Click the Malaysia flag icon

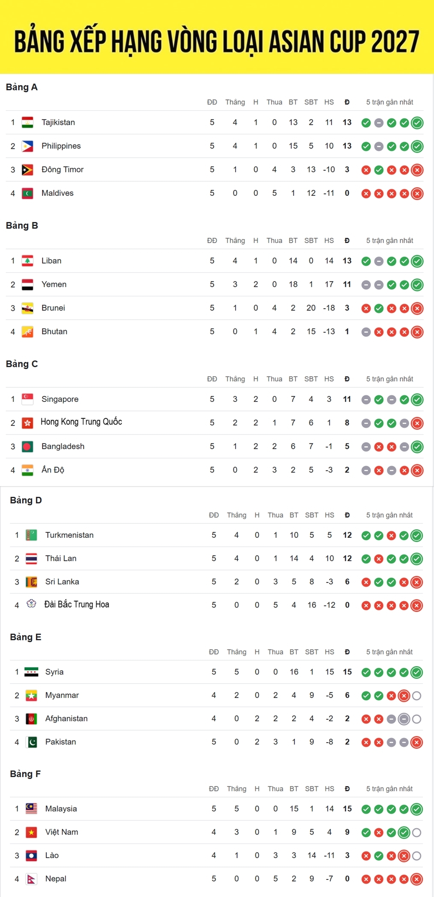pos(31,809)
